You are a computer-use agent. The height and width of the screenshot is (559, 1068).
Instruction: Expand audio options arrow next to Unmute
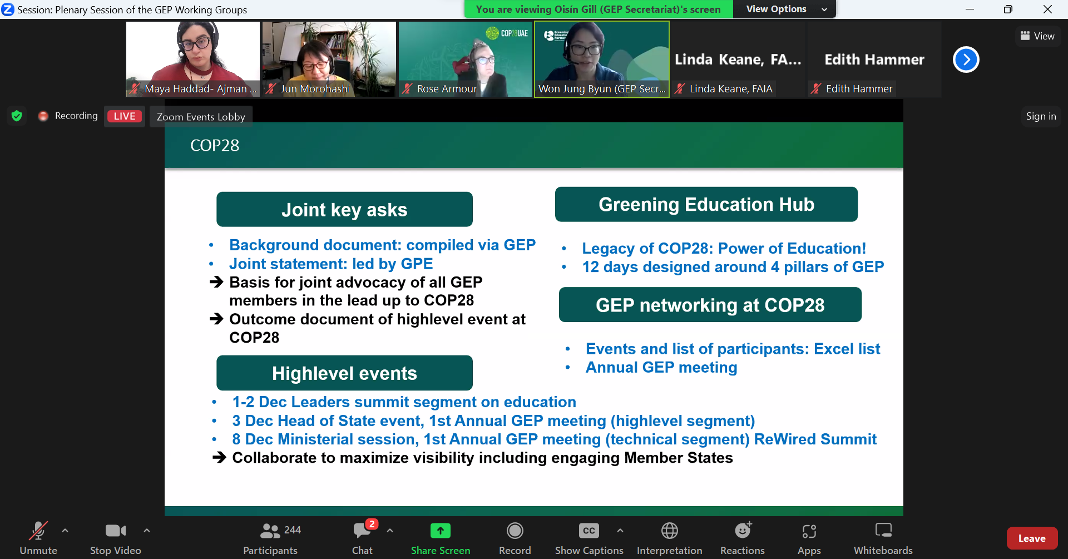click(65, 531)
